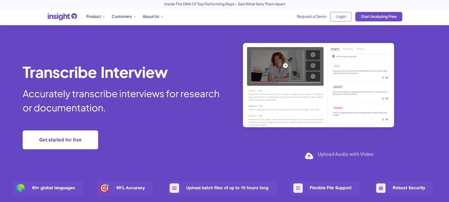Click the Robust Security text
The height and width of the screenshot is (202, 449).
tap(409, 188)
